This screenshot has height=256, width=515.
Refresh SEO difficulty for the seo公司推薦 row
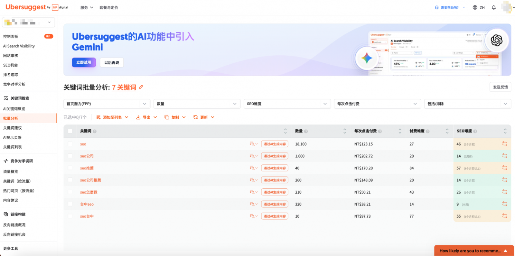pos(505,180)
